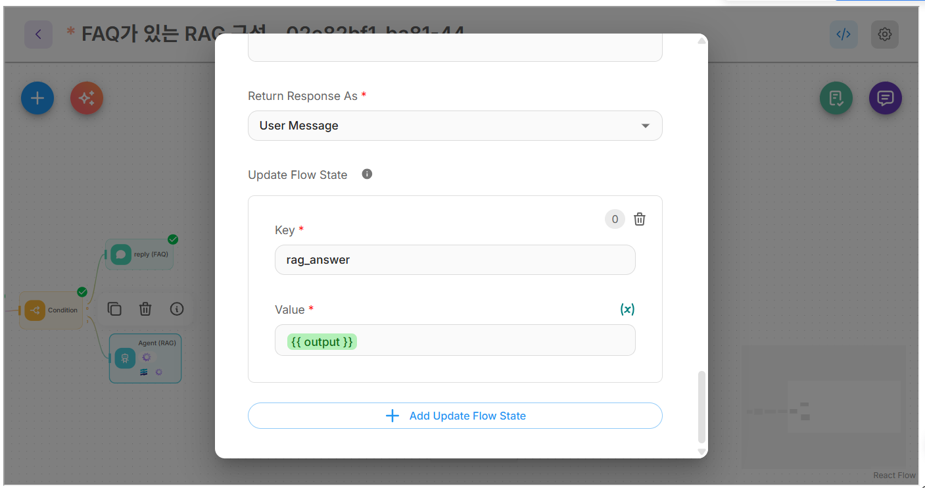925x488 pixels.
Task: Click the dialog's vertical scrollbar thumb
Action: 701,406
